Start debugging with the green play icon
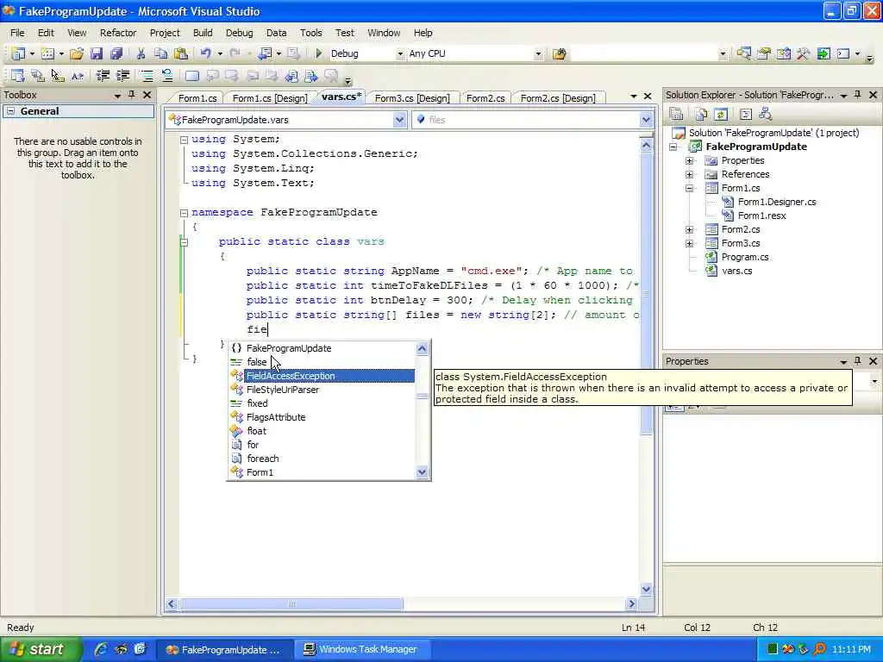 (x=319, y=53)
